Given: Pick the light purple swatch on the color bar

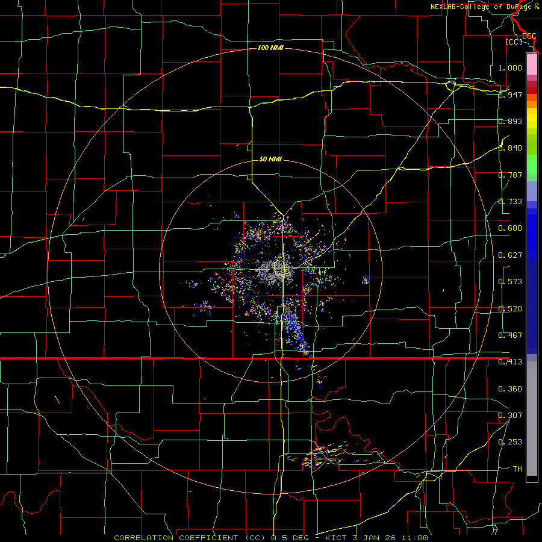Looking at the screenshot, I should pyautogui.click(x=532, y=191).
